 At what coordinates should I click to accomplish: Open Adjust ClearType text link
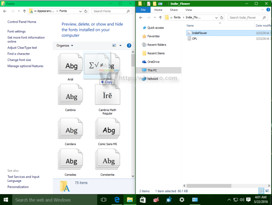tap(22, 47)
